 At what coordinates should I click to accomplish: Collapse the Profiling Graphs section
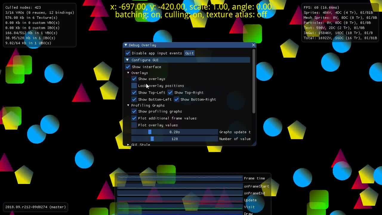coord(128,105)
